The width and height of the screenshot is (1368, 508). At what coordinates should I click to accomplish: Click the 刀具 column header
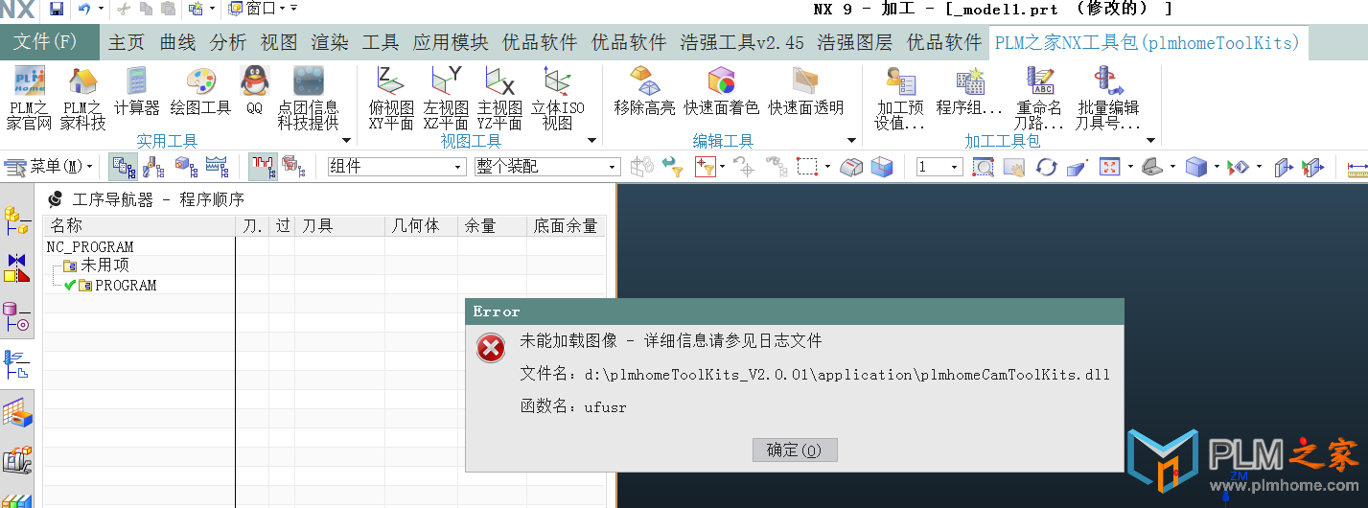point(340,226)
